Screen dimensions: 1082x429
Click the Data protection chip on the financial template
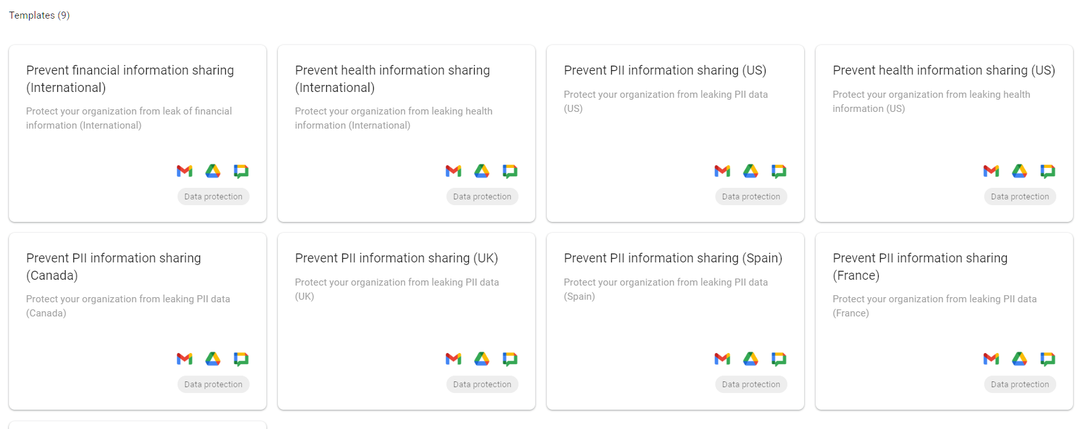click(213, 196)
